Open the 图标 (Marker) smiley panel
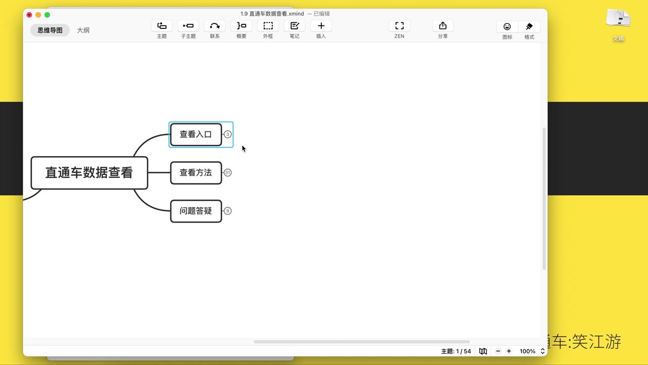The width and height of the screenshot is (648, 365). pyautogui.click(x=507, y=26)
